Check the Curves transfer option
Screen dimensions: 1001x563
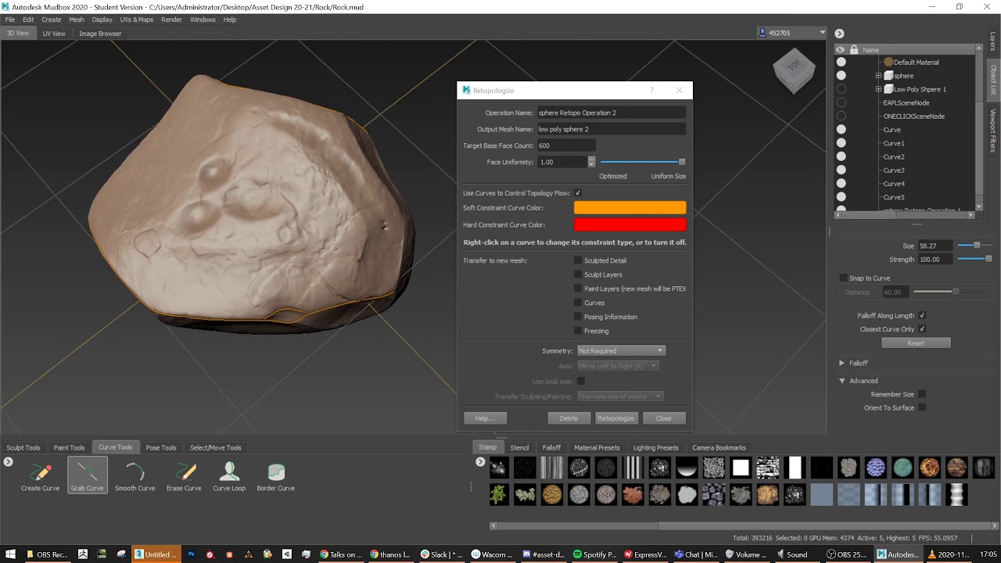(x=578, y=303)
